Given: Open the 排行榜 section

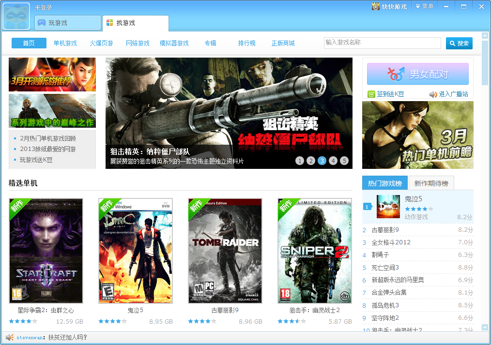Looking at the screenshot, I should (247, 43).
